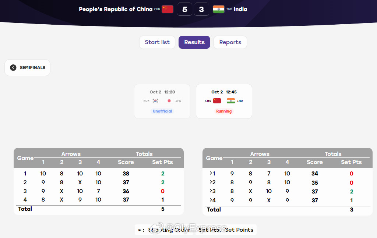Click the People's Republic of China name

click(116, 9)
